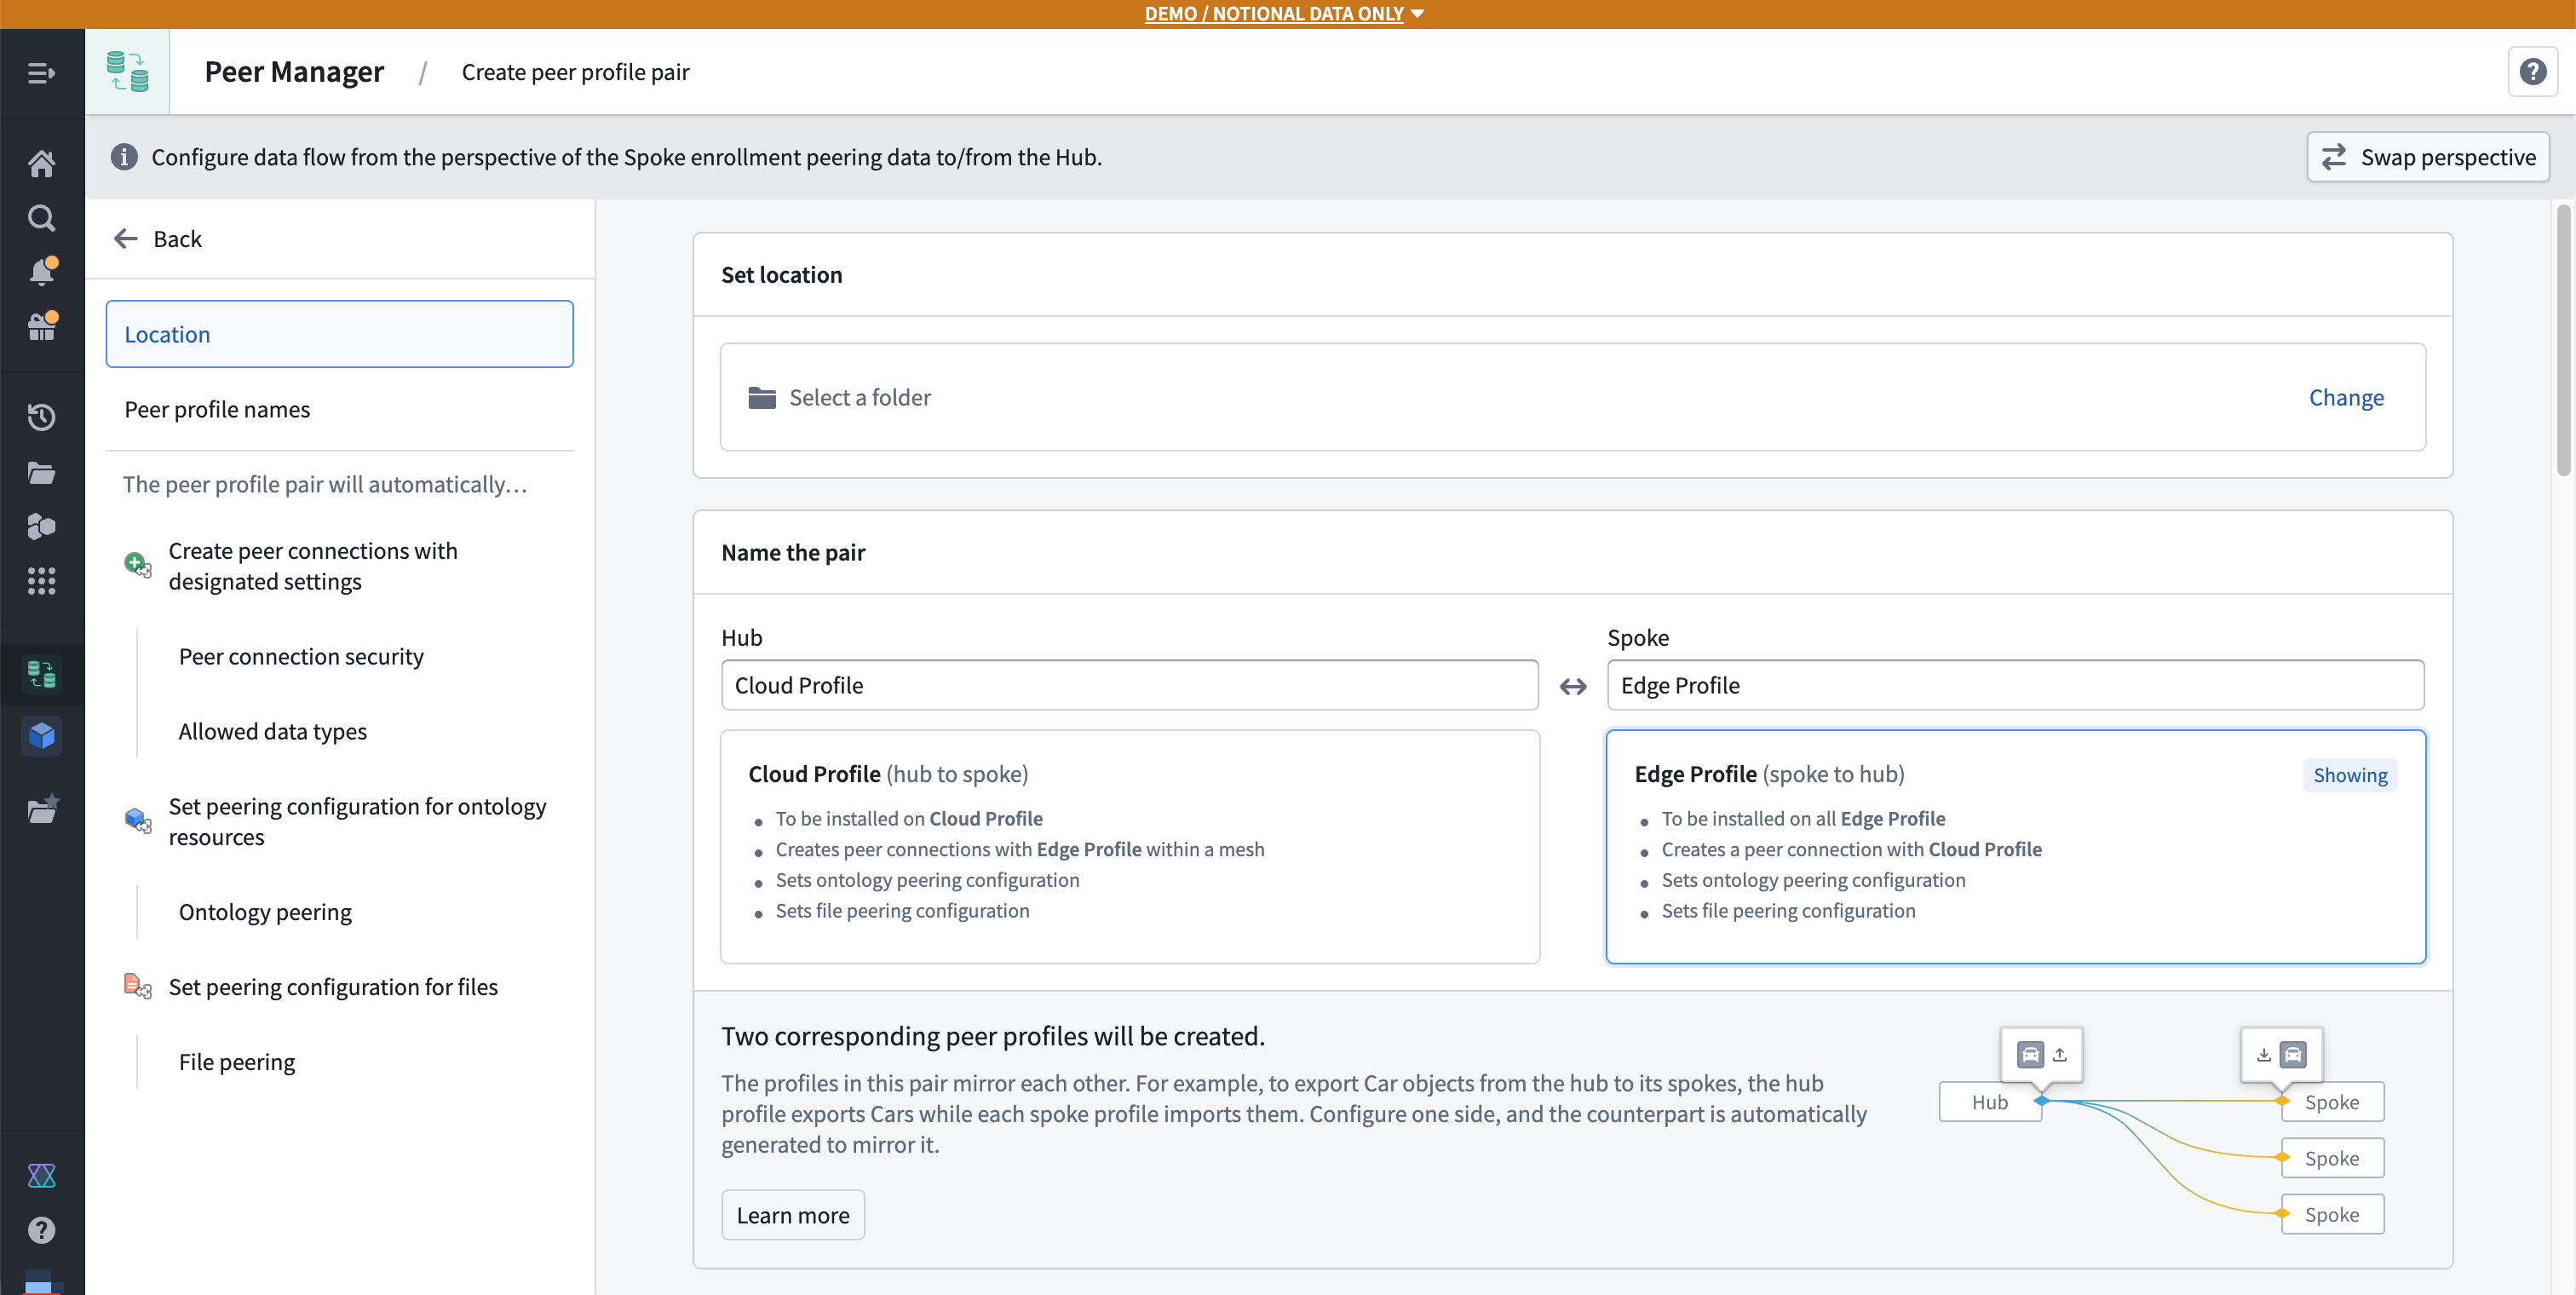
Task: Select the Location step
Action: [340, 335]
